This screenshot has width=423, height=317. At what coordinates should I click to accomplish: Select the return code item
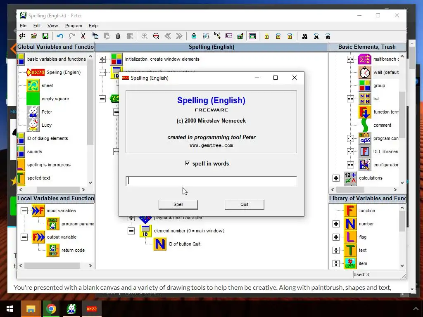click(x=73, y=250)
